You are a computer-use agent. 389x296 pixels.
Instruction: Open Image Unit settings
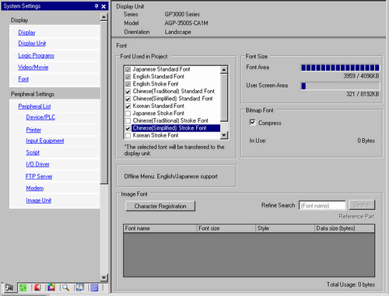tap(39, 200)
